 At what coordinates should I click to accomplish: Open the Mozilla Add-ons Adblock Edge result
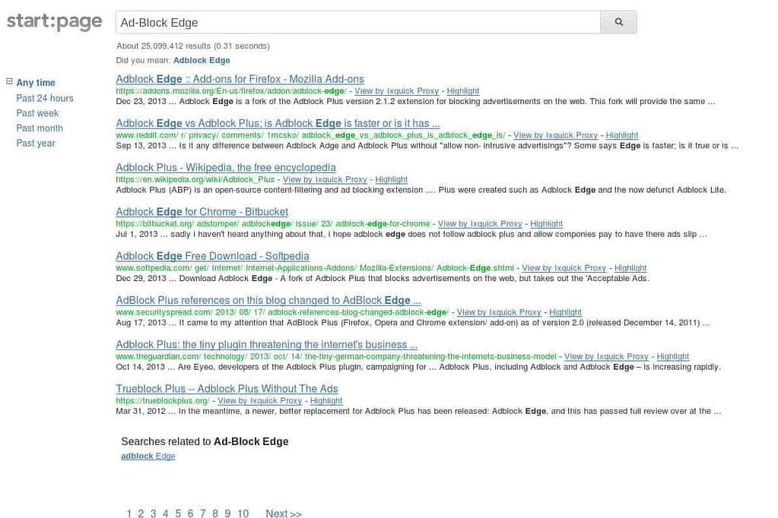click(240, 79)
